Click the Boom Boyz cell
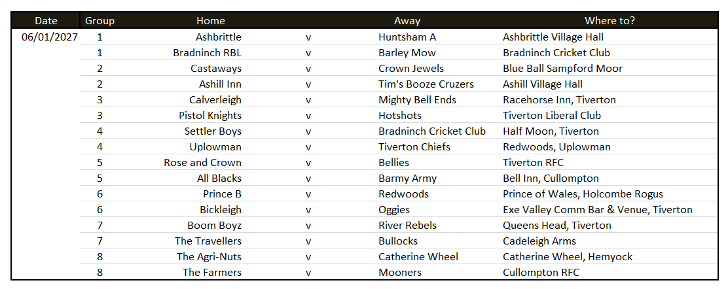728x289 pixels. (x=215, y=226)
